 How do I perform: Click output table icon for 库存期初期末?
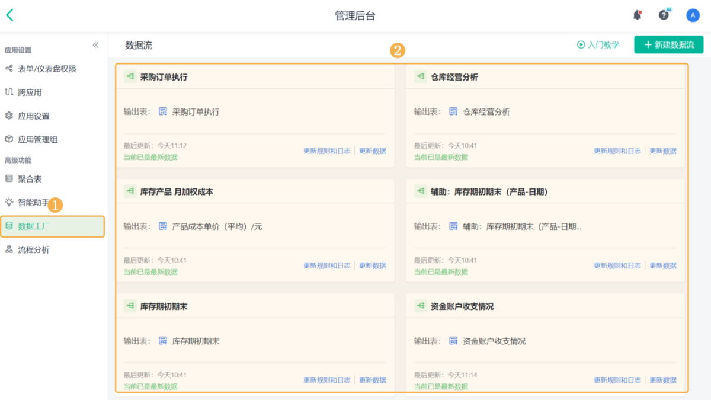pyautogui.click(x=163, y=341)
